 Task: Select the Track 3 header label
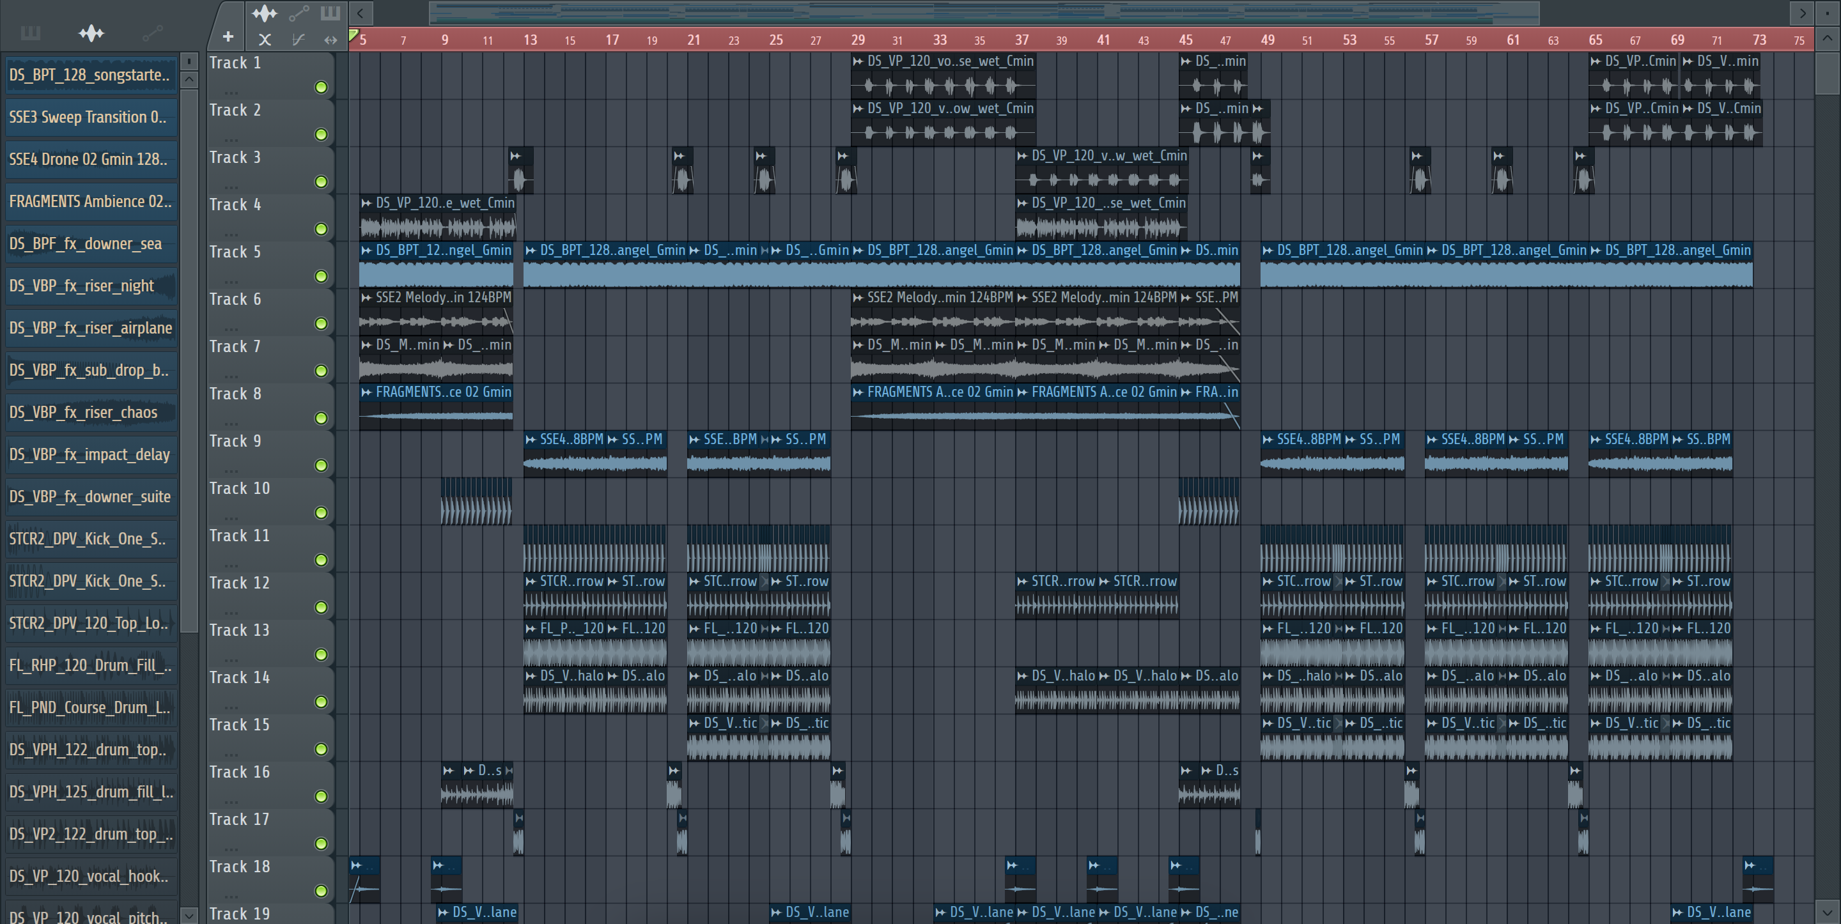(235, 157)
